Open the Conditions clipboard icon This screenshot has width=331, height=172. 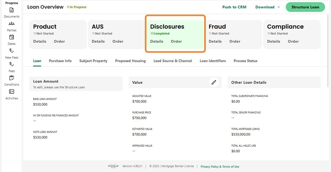(12, 78)
